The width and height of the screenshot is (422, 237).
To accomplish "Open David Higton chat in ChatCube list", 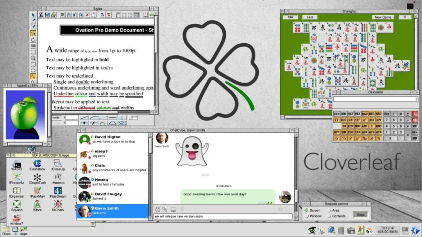I will (x=113, y=139).
